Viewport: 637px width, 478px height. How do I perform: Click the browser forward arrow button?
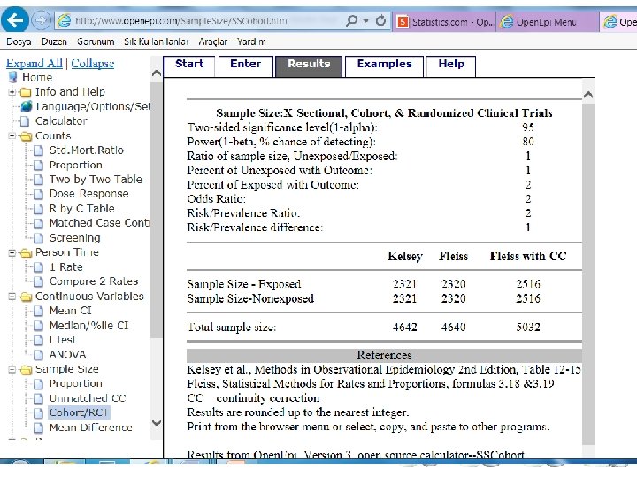pyautogui.click(x=41, y=20)
